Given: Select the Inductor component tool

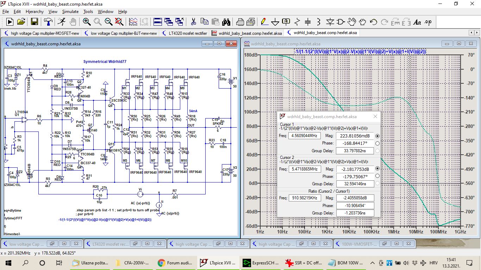Looking at the screenshot, I should tap(319, 22).
